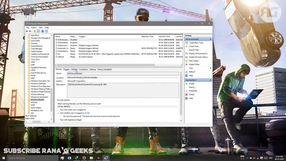Select the NCH Software tree entry

31,116
